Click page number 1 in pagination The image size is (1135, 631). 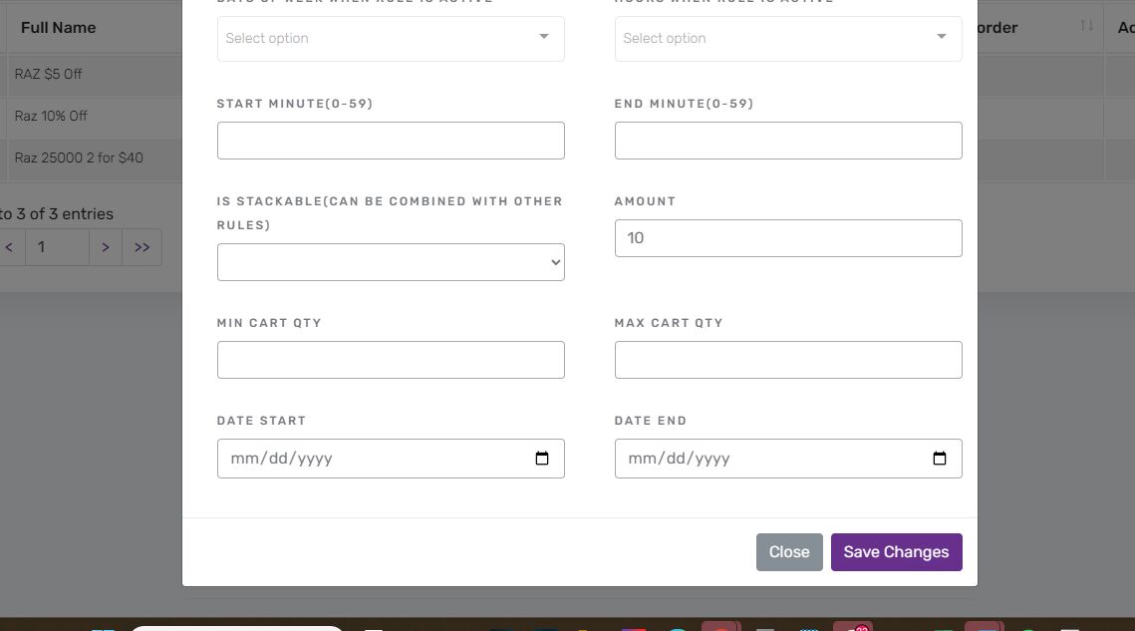click(x=57, y=247)
